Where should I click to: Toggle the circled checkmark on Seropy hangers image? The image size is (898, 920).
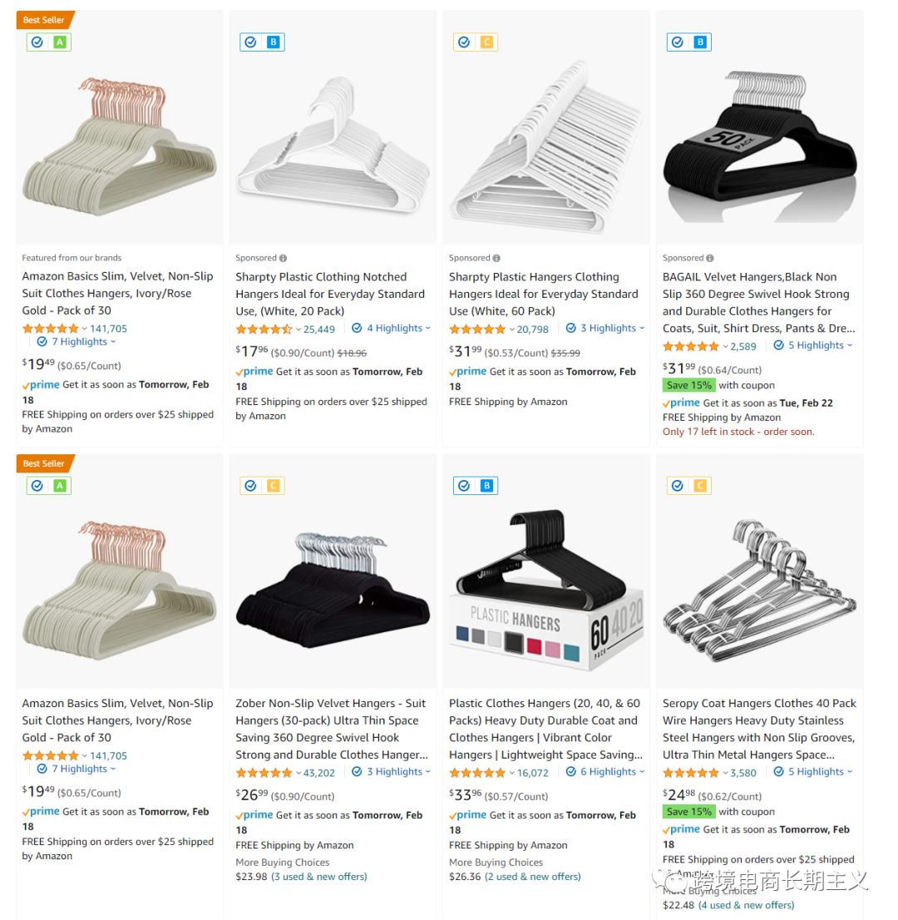click(x=678, y=486)
